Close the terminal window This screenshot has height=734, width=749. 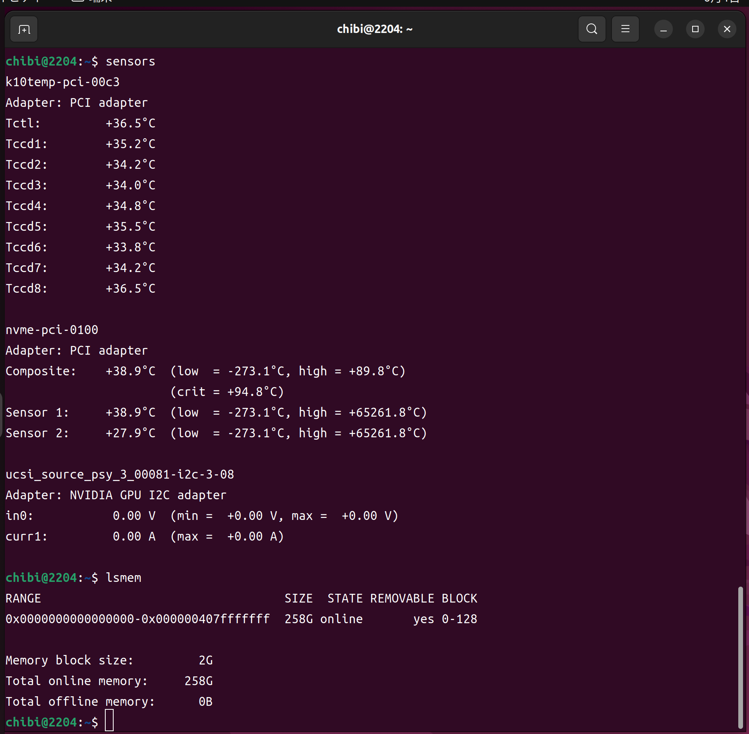[x=727, y=29]
